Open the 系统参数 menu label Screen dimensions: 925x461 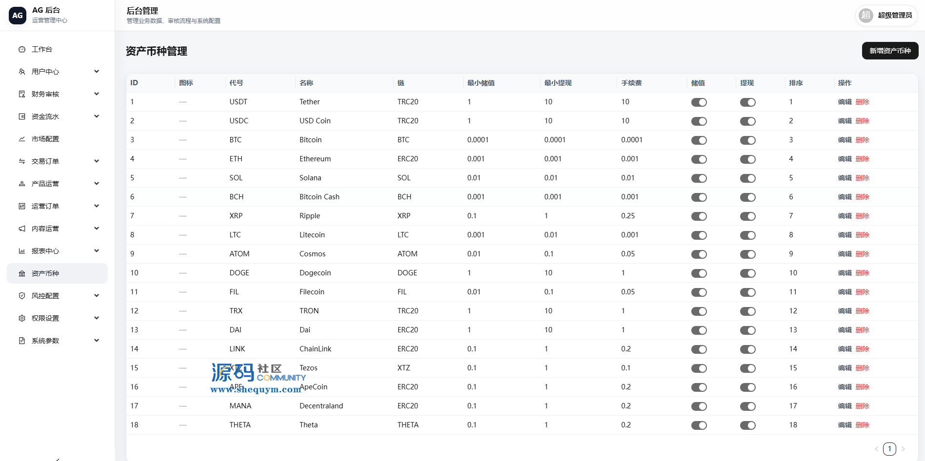click(x=45, y=341)
